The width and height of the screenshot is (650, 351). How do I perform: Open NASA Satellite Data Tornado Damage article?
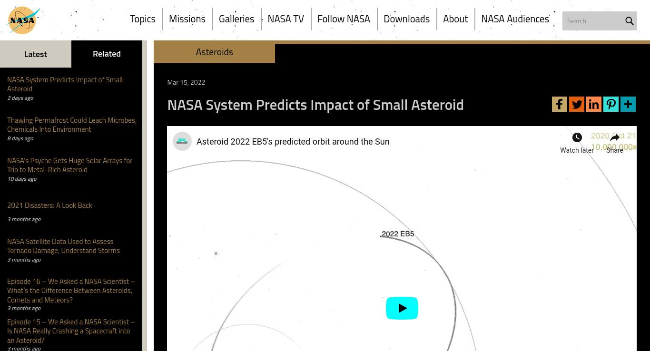pyautogui.click(x=63, y=246)
